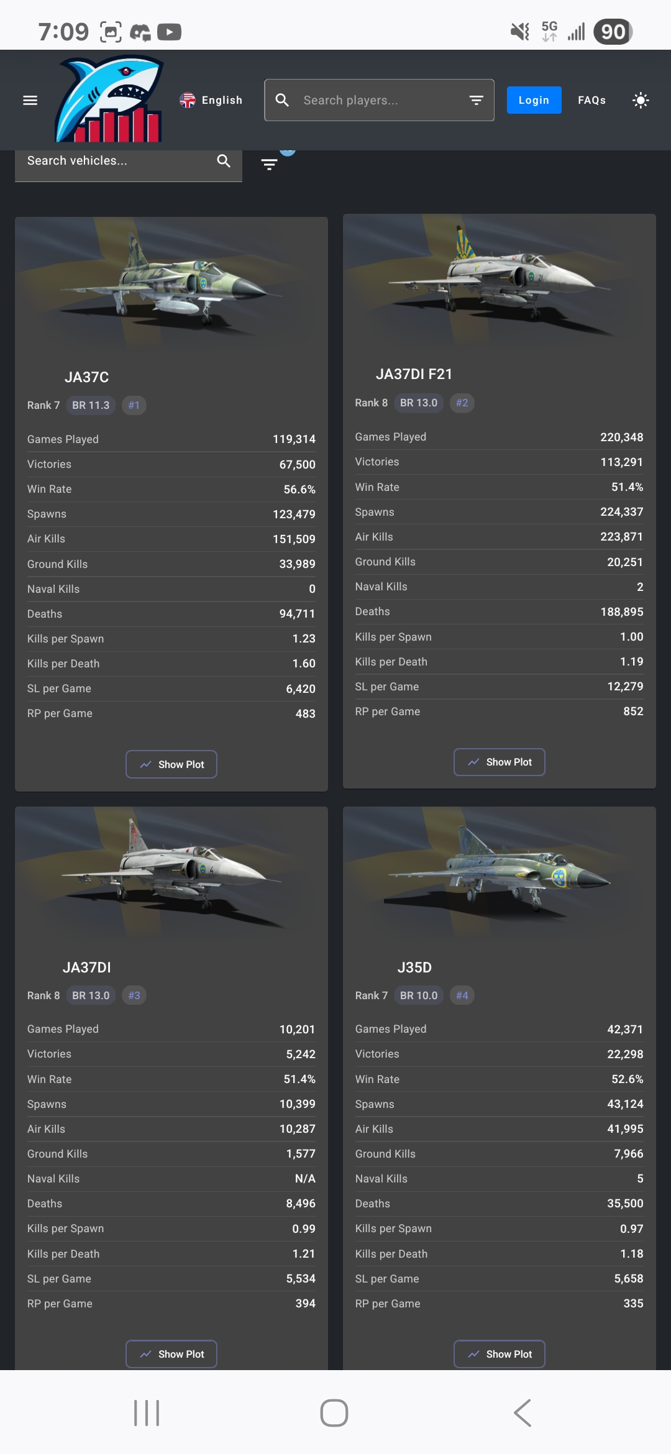Click the magnifier icon in player search
The image size is (671, 1454).
tap(282, 100)
